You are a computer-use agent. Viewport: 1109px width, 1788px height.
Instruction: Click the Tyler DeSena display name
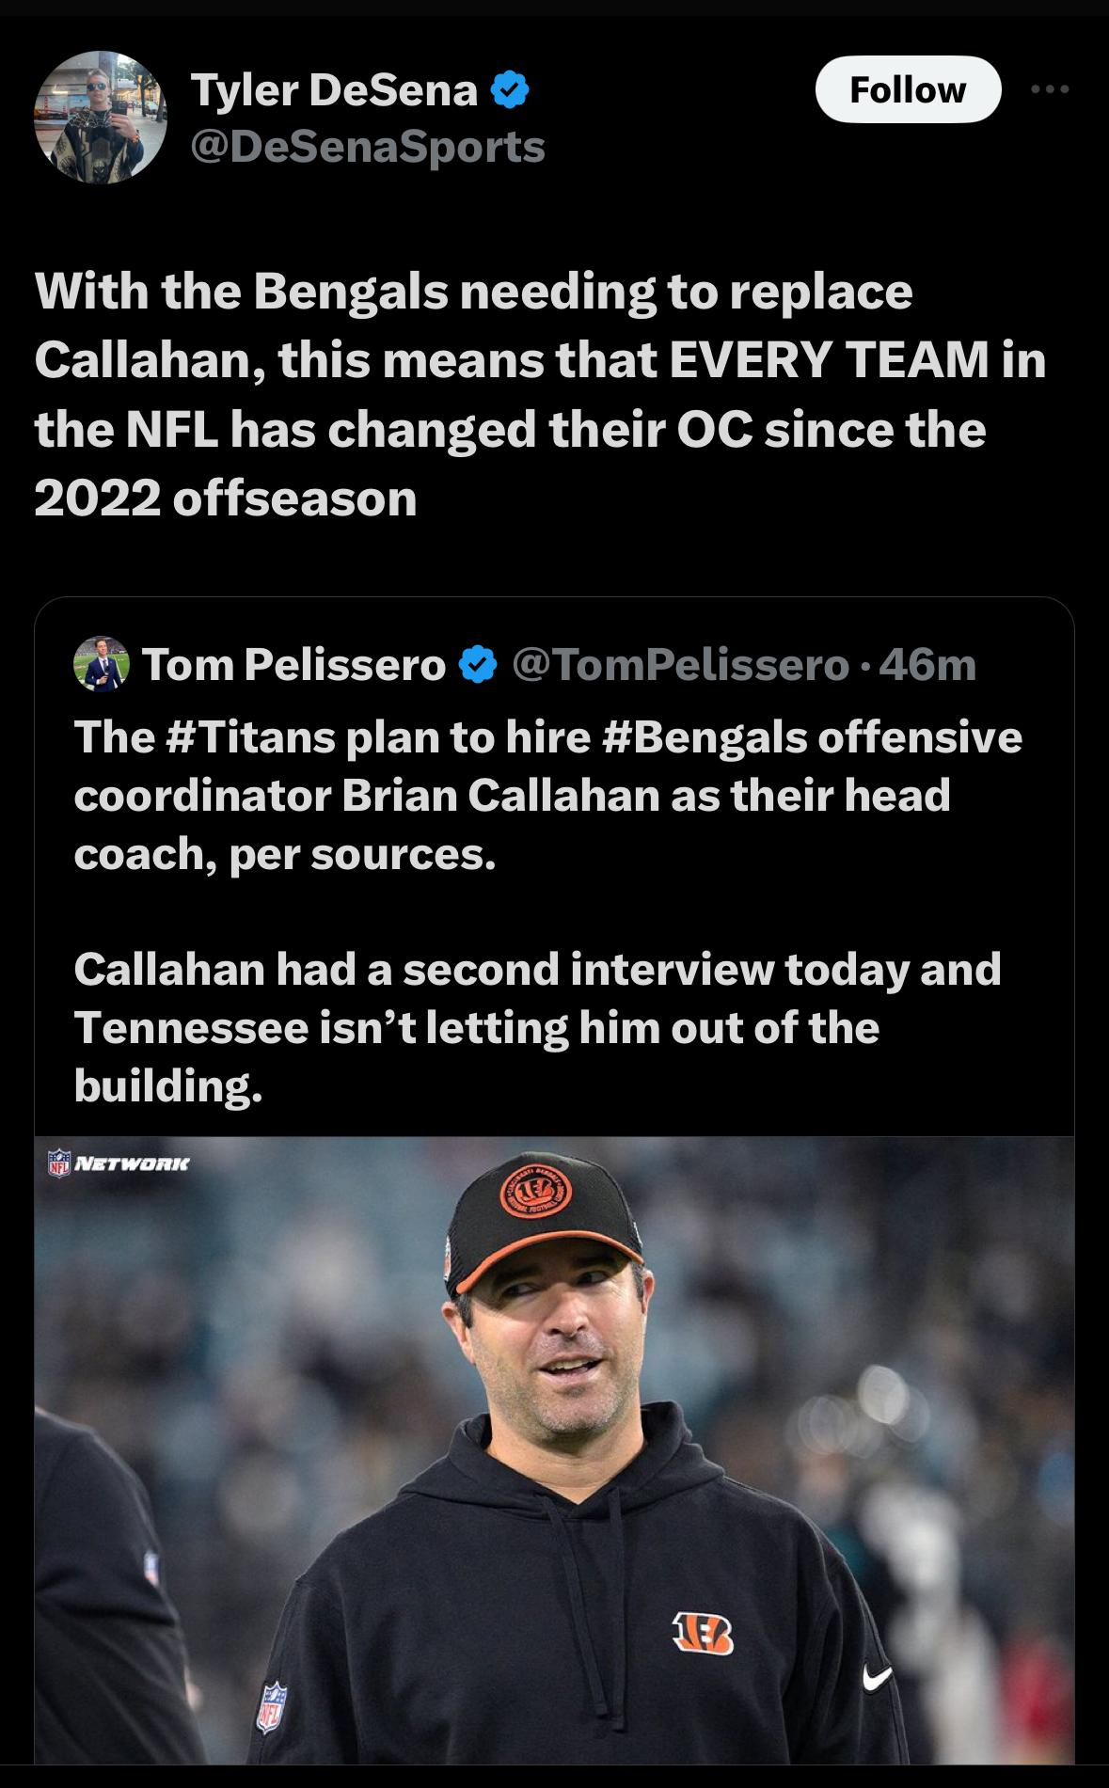(x=334, y=90)
